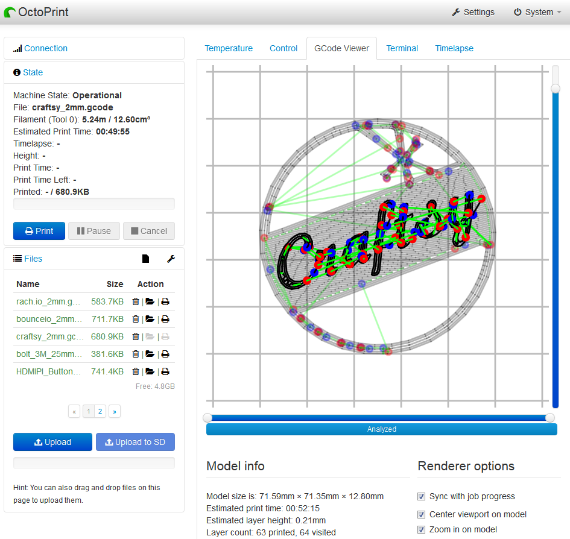This screenshot has width=570, height=539.
Task: Load bolt_3M_25mm file using folder icon
Action: point(150,354)
